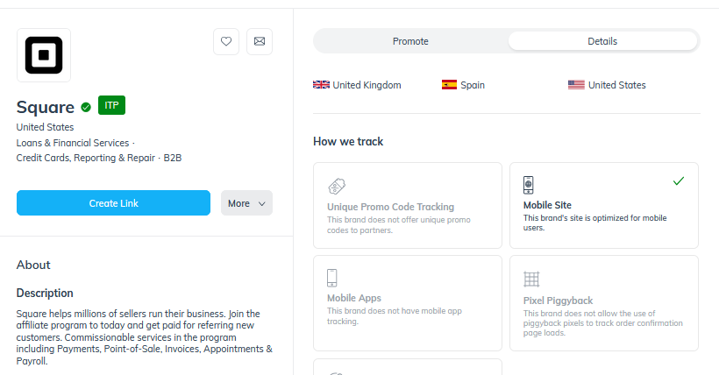
Task: Expand the More dropdown menu
Action: [246, 203]
